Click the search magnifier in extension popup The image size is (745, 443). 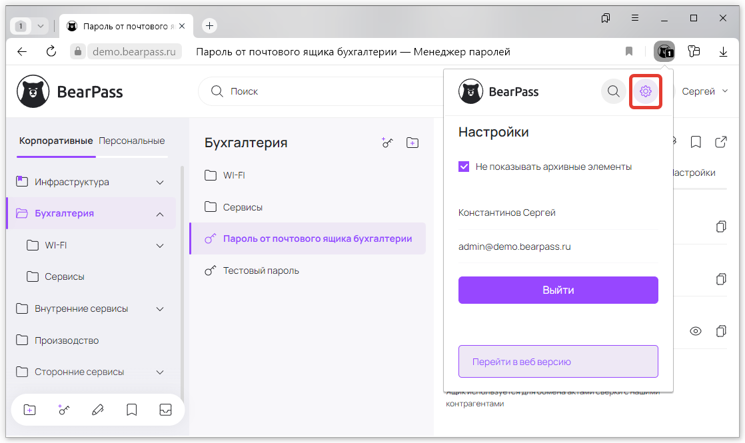(x=613, y=92)
